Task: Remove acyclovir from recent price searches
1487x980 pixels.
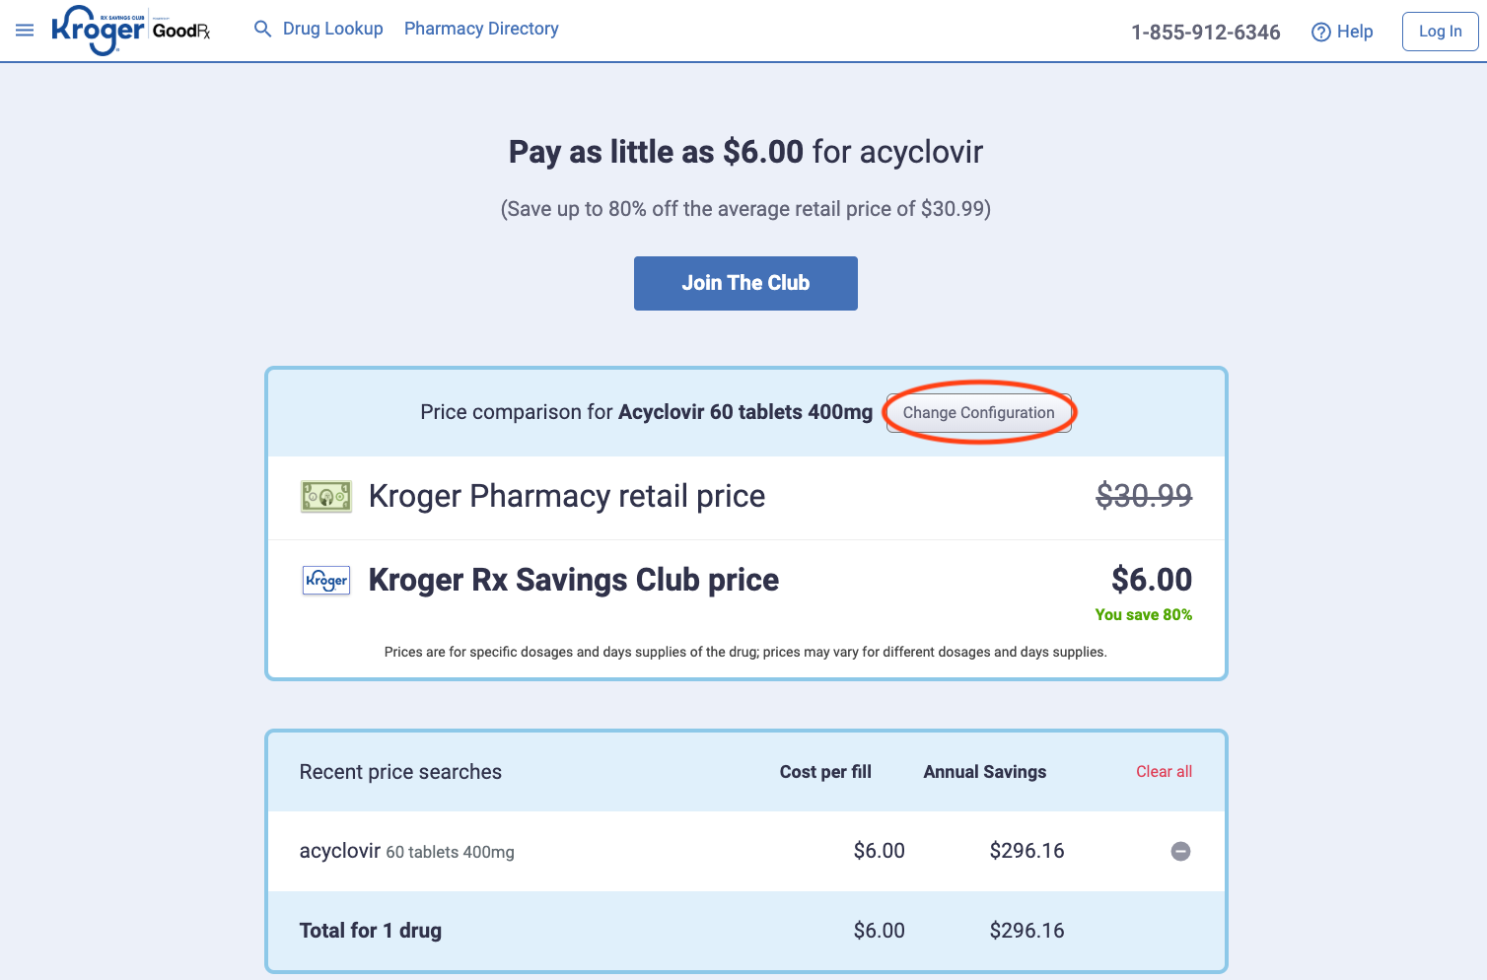Action: click(1180, 851)
